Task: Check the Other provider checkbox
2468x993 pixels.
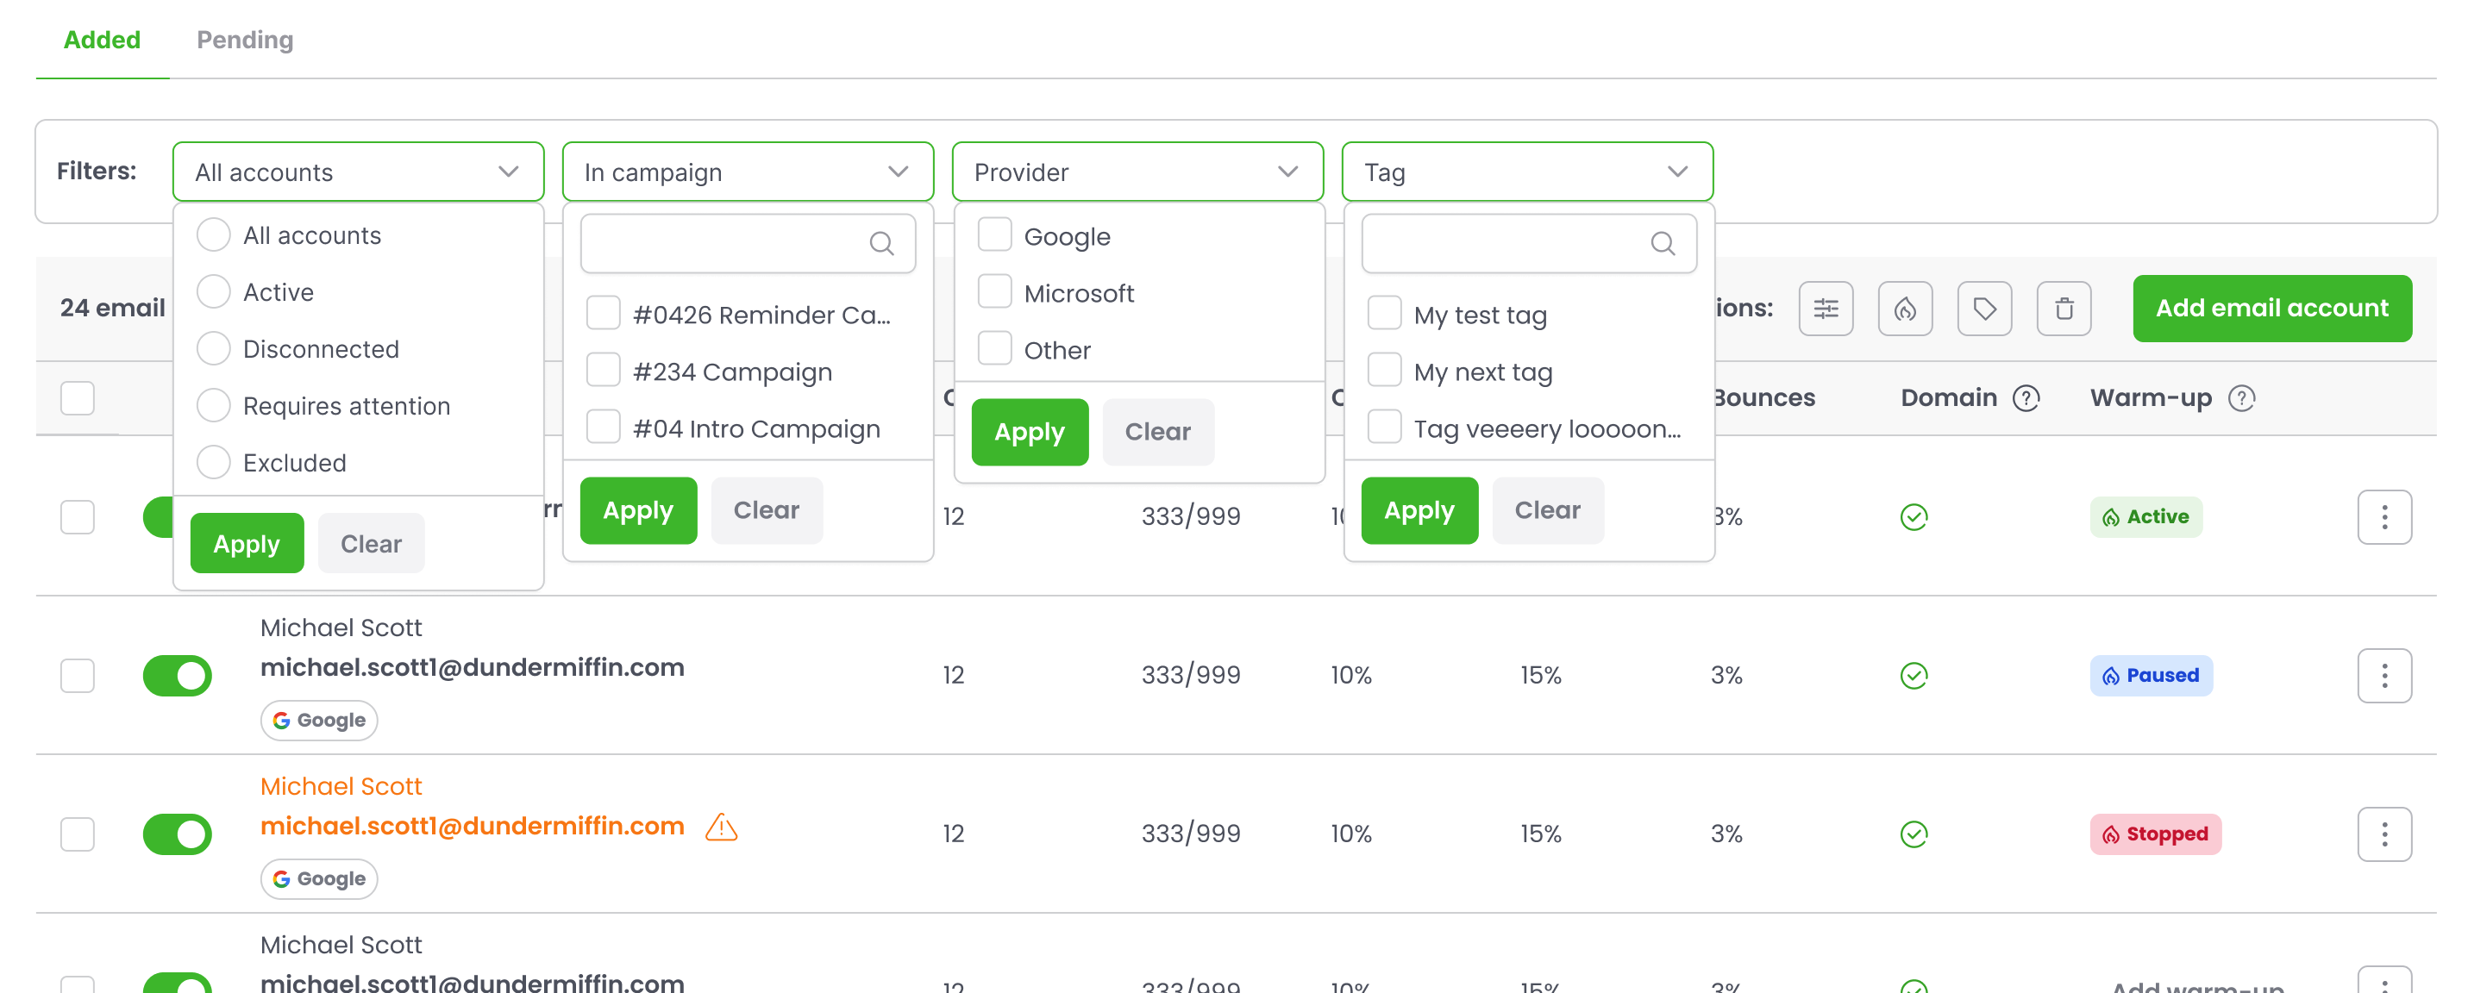Action: click(994, 349)
